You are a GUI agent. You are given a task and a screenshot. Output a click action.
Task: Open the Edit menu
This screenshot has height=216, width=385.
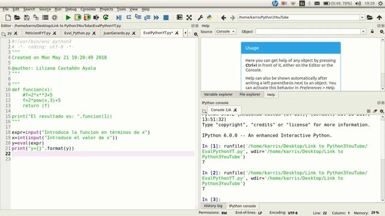(16, 10)
